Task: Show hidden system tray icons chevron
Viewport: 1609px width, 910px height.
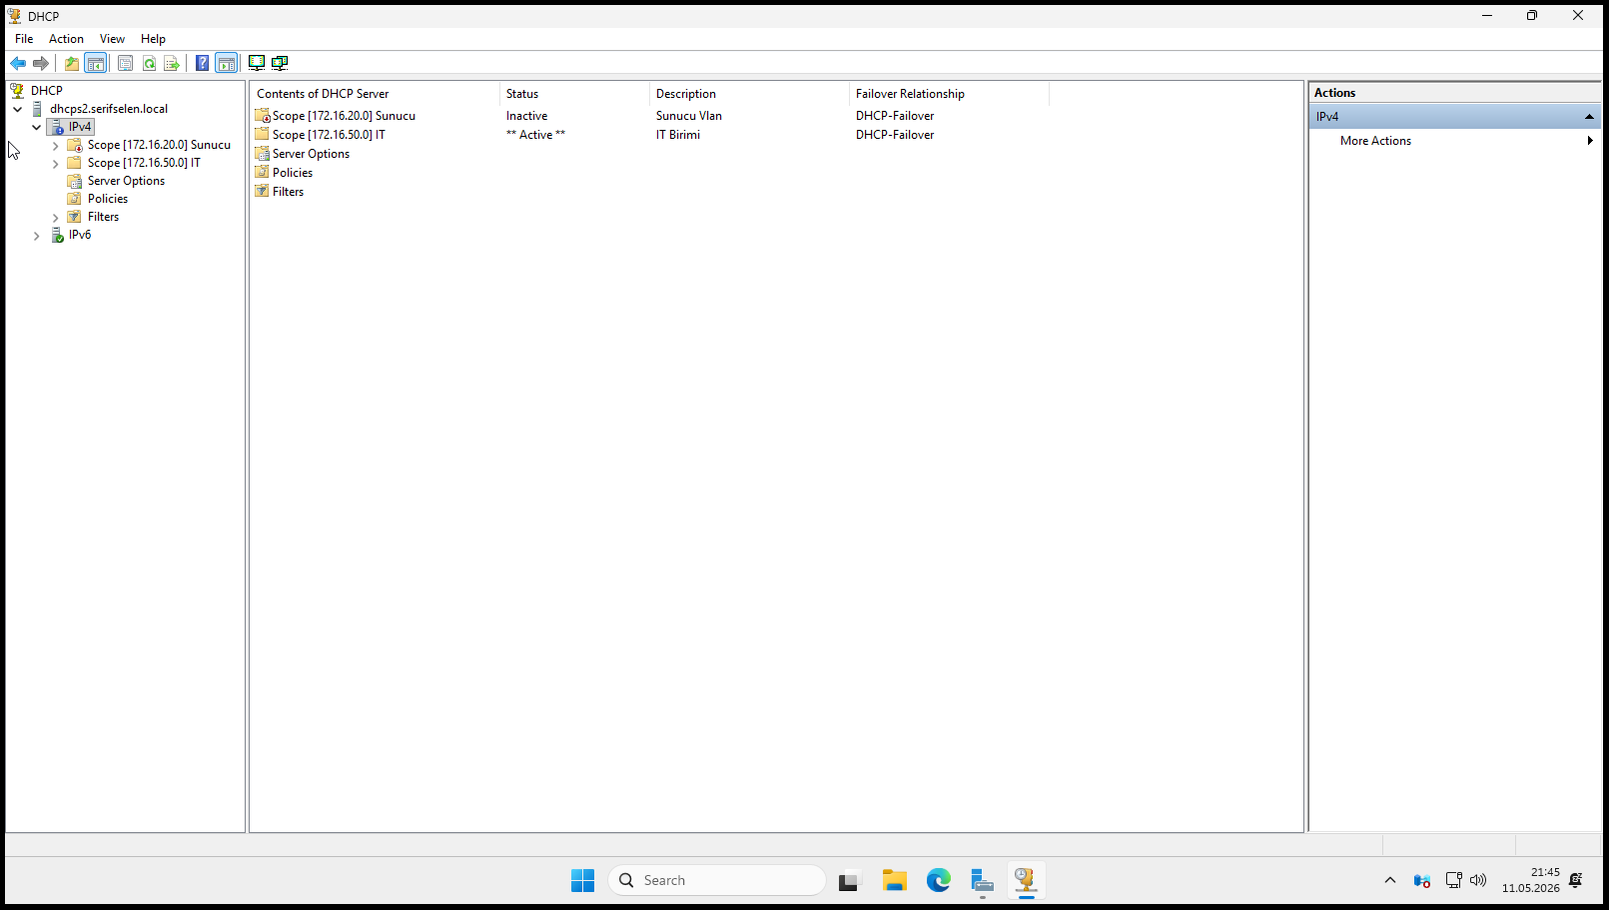Action: (1389, 880)
